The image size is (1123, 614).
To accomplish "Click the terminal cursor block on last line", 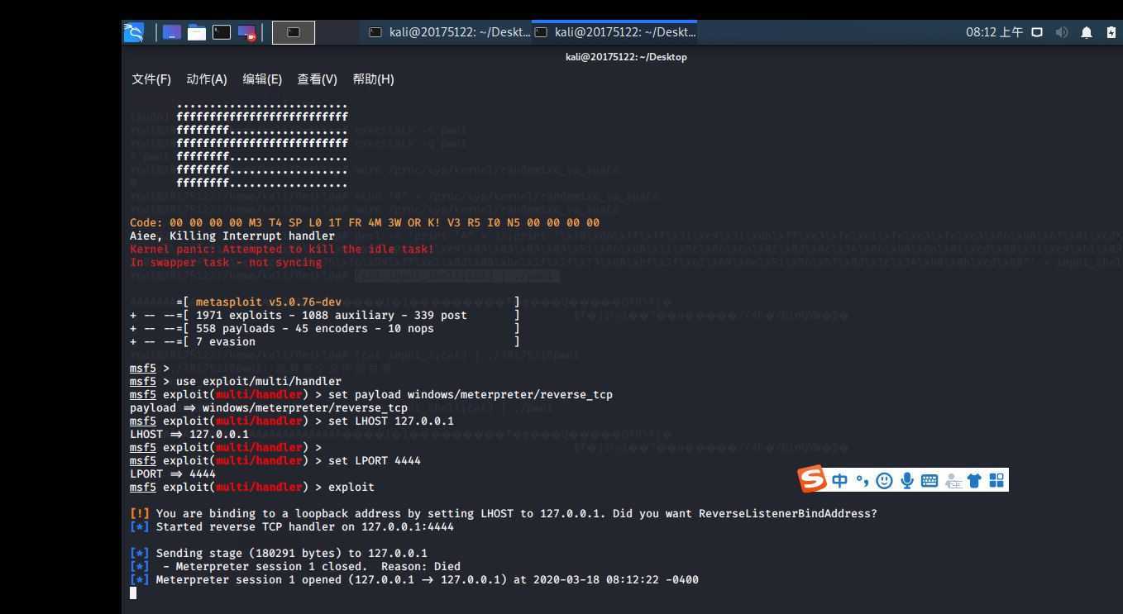I will pos(133,593).
